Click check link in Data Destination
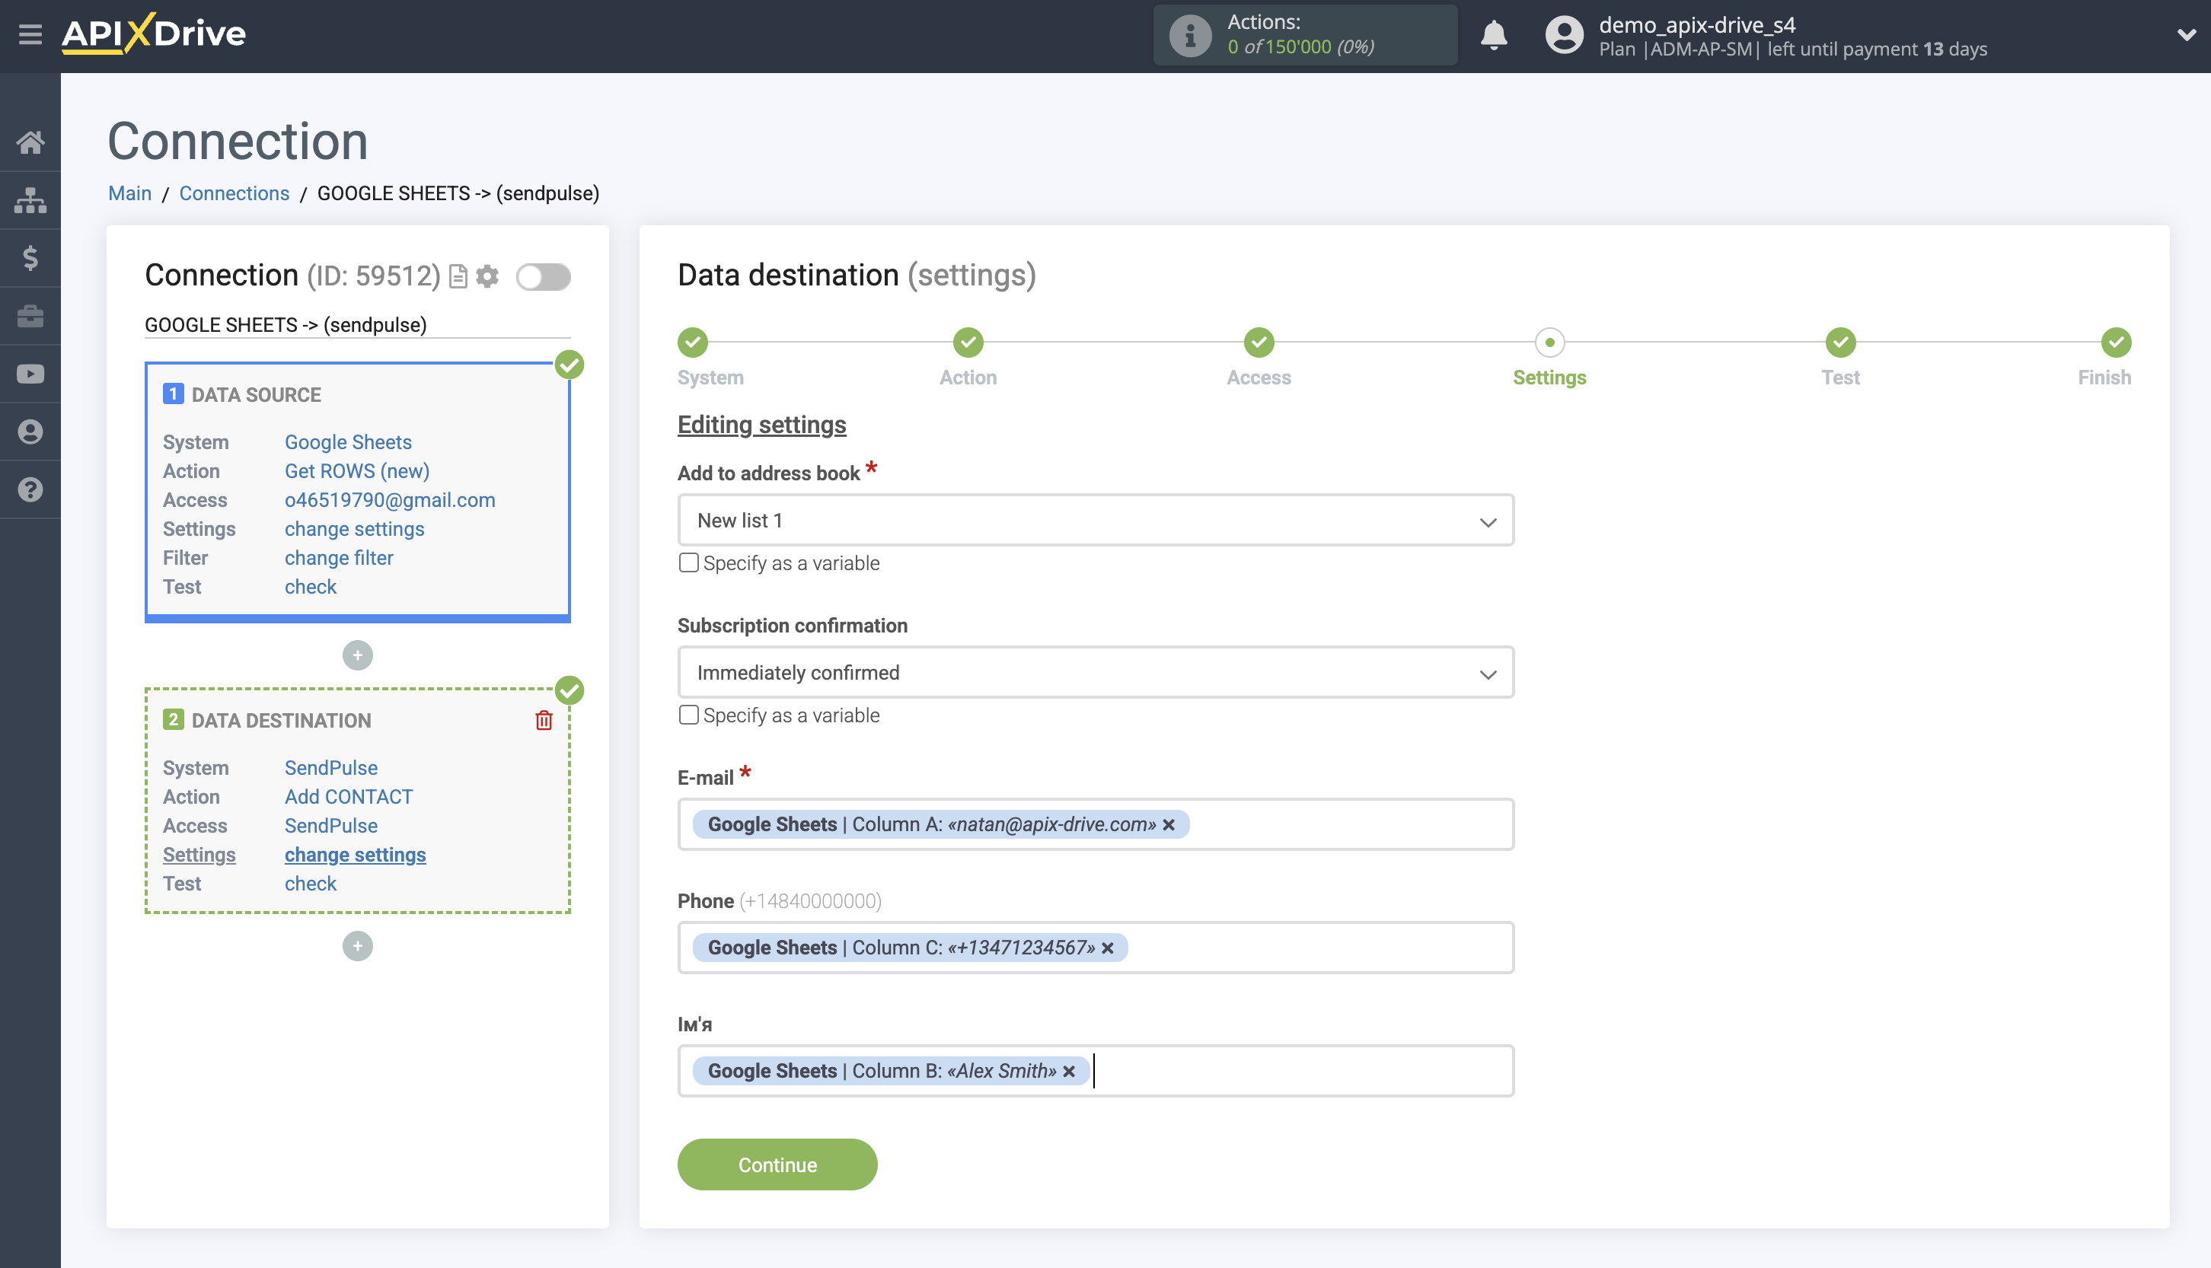Image resolution: width=2211 pixels, height=1268 pixels. [x=310, y=883]
